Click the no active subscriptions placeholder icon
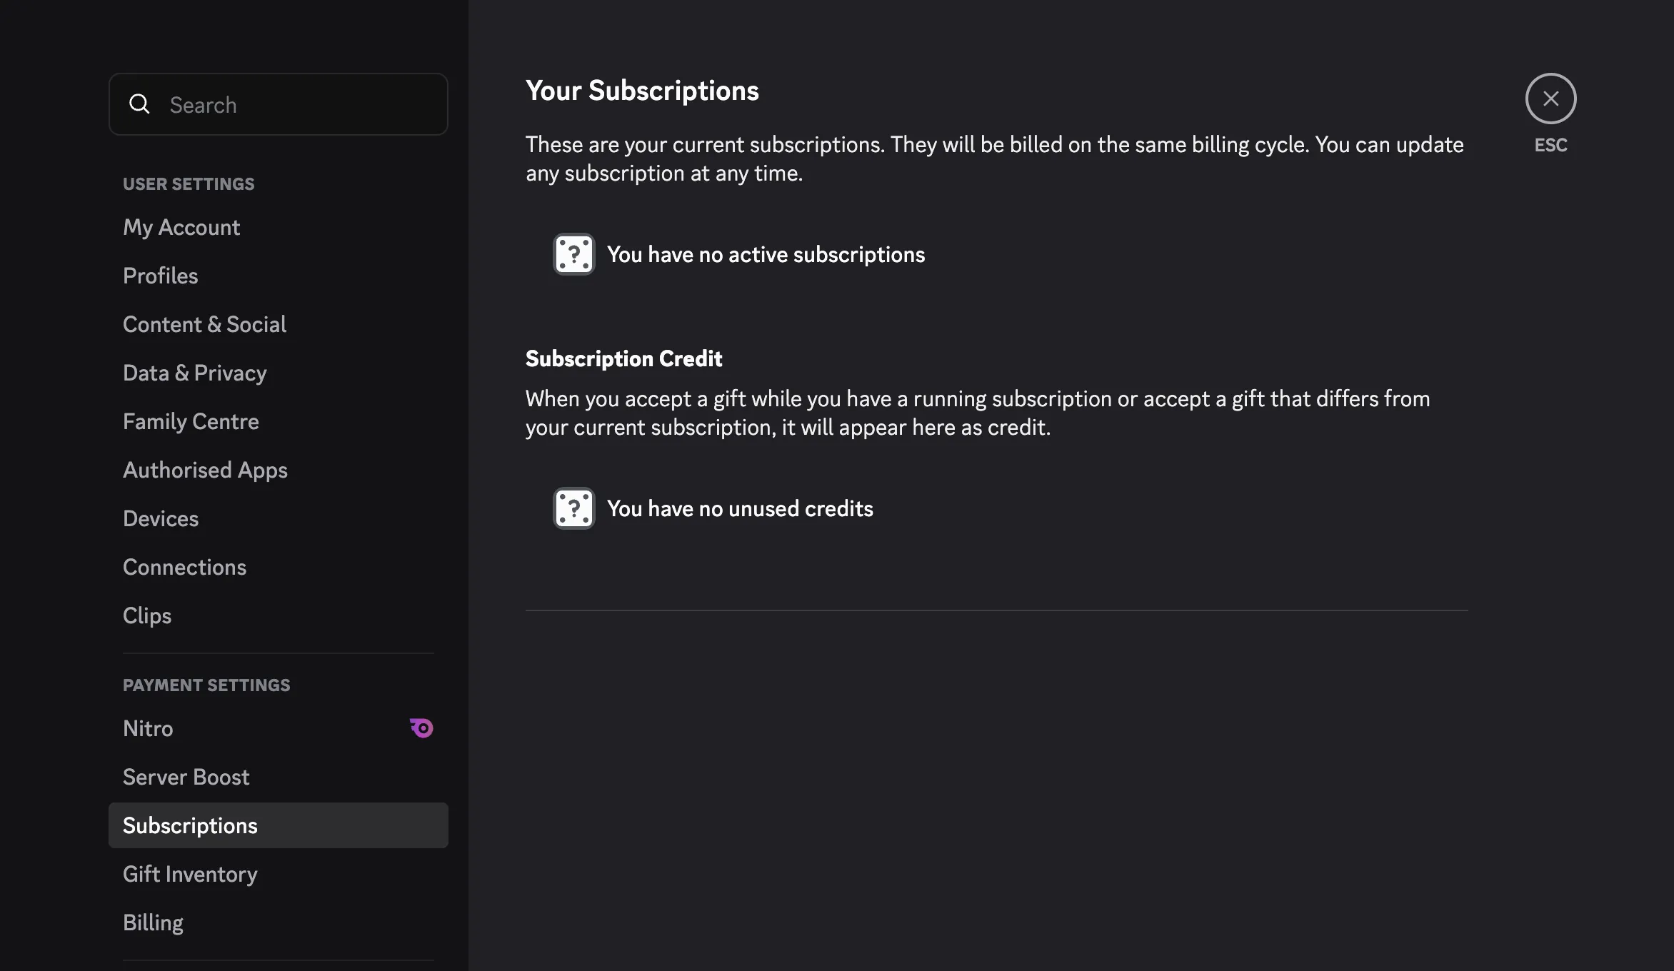Screen dimensions: 1674x971 point(573,254)
